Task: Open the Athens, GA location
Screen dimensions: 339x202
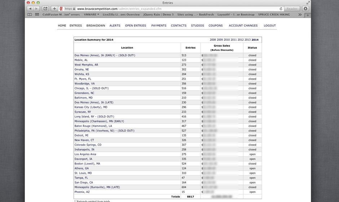Action: [82, 168]
